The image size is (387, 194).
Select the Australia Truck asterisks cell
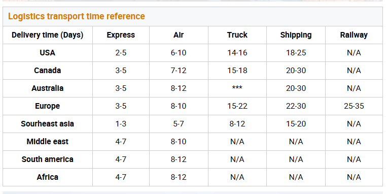click(237, 88)
